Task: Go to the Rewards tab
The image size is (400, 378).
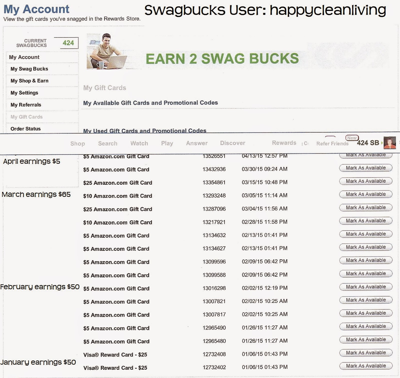Action: 284,143
